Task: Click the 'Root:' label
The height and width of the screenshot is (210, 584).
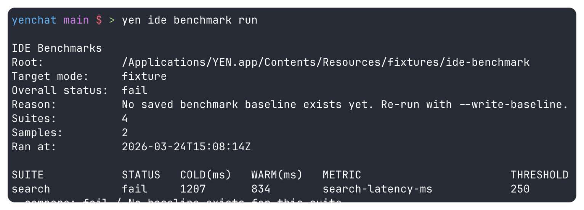Action: (x=28, y=62)
